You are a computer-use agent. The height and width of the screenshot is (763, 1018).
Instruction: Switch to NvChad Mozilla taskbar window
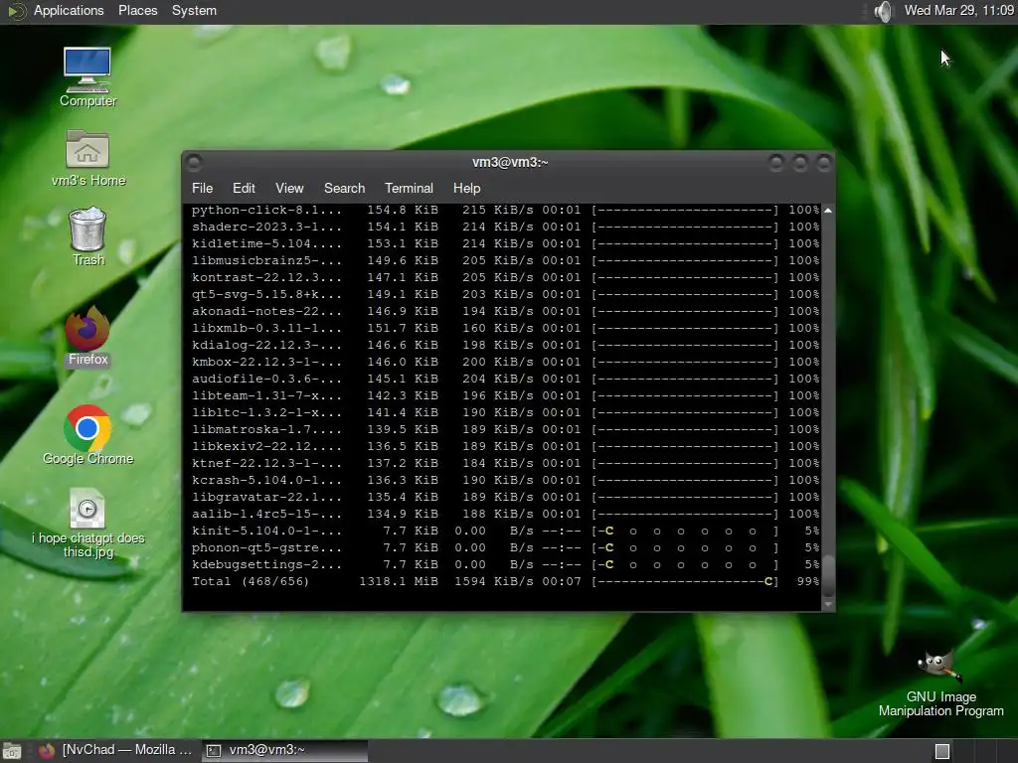coord(115,750)
